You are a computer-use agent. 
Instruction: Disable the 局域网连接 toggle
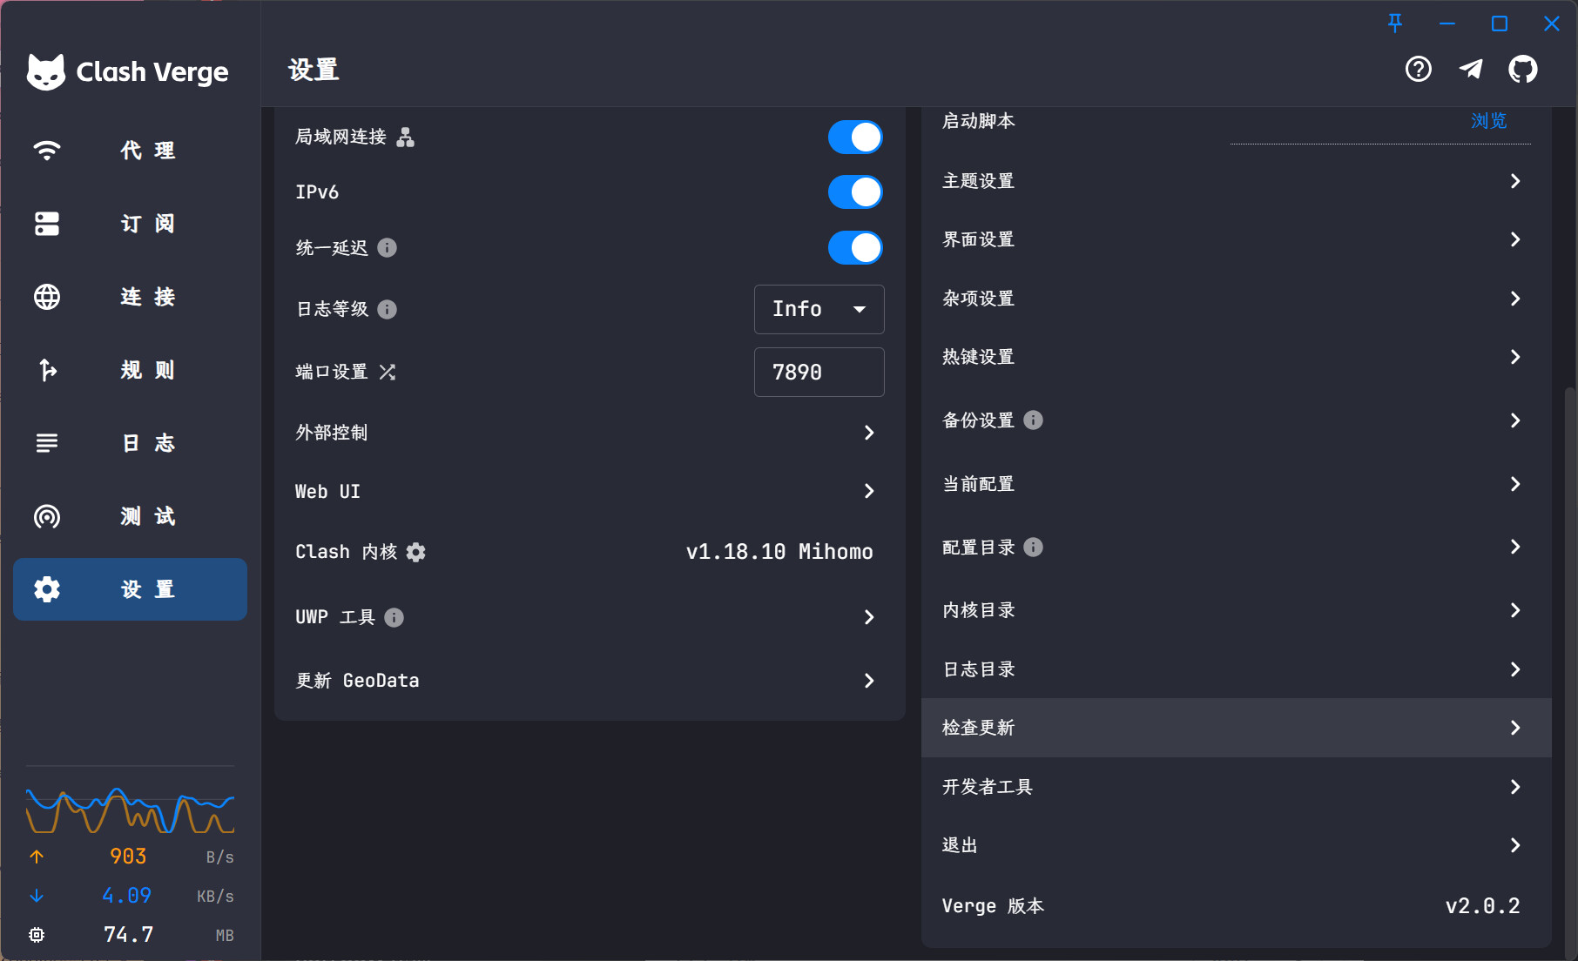coord(854,138)
